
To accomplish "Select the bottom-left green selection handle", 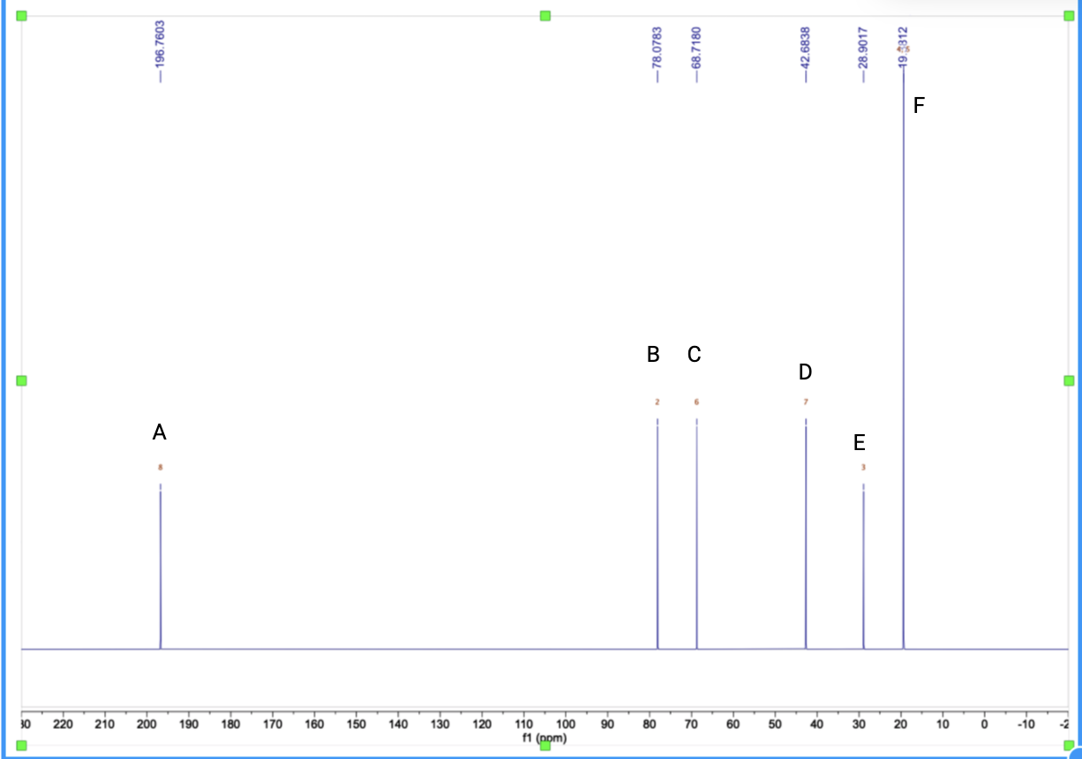I will pyautogui.click(x=21, y=746).
